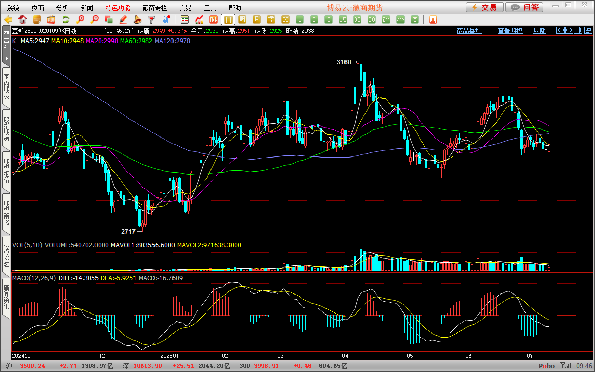The image size is (595, 372).
Task: Open the 查看期权 link
Action: pyautogui.click(x=510, y=31)
